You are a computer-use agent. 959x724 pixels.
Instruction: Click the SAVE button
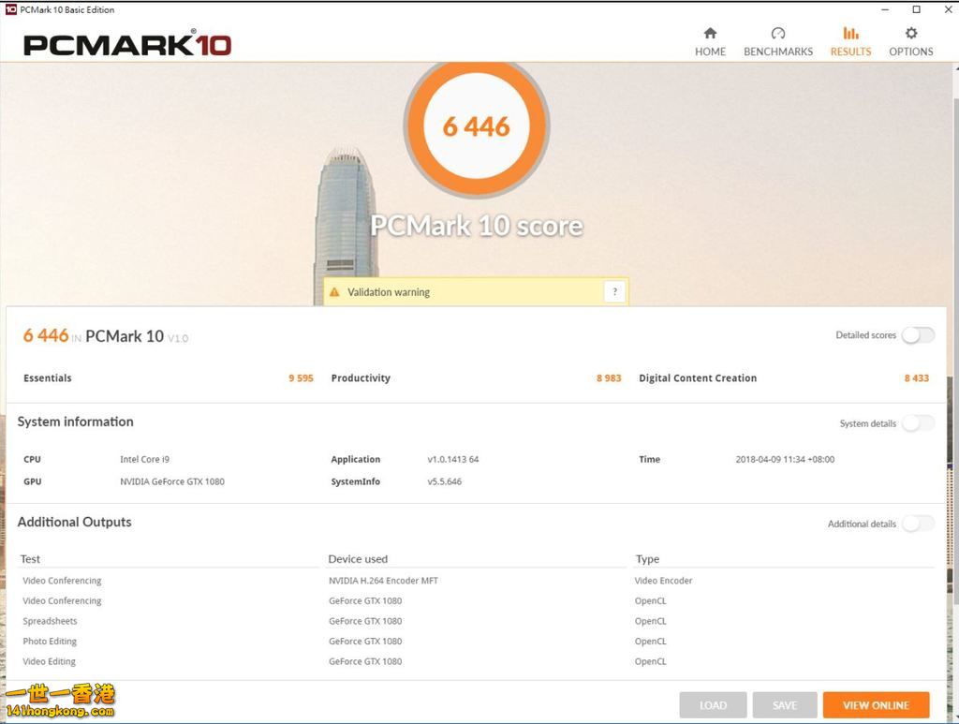(785, 705)
